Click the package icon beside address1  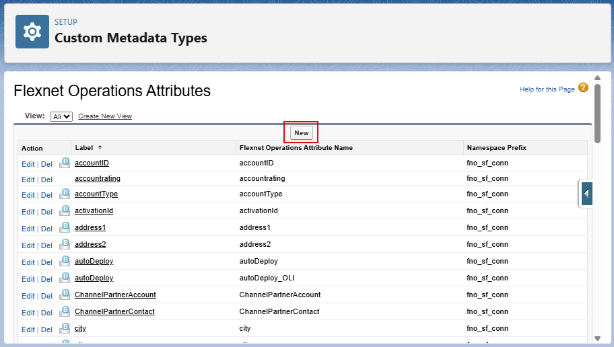[x=65, y=227]
